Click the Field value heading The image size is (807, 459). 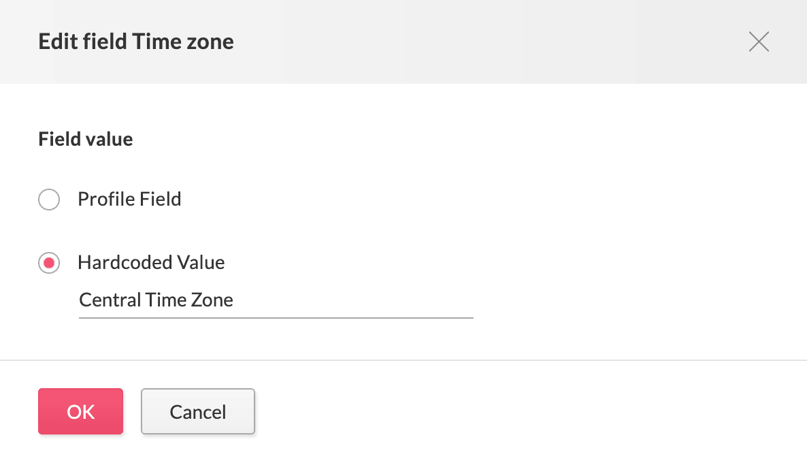click(x=86, y=140)
